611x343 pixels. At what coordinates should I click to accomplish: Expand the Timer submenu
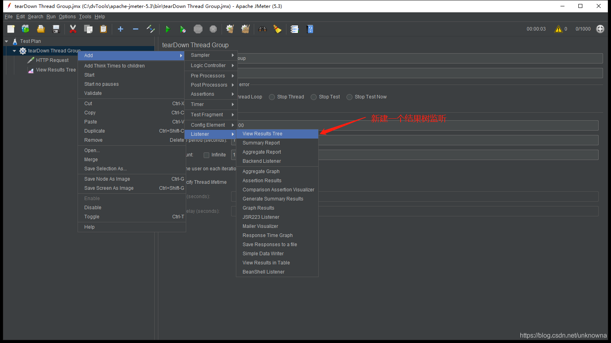211,104
